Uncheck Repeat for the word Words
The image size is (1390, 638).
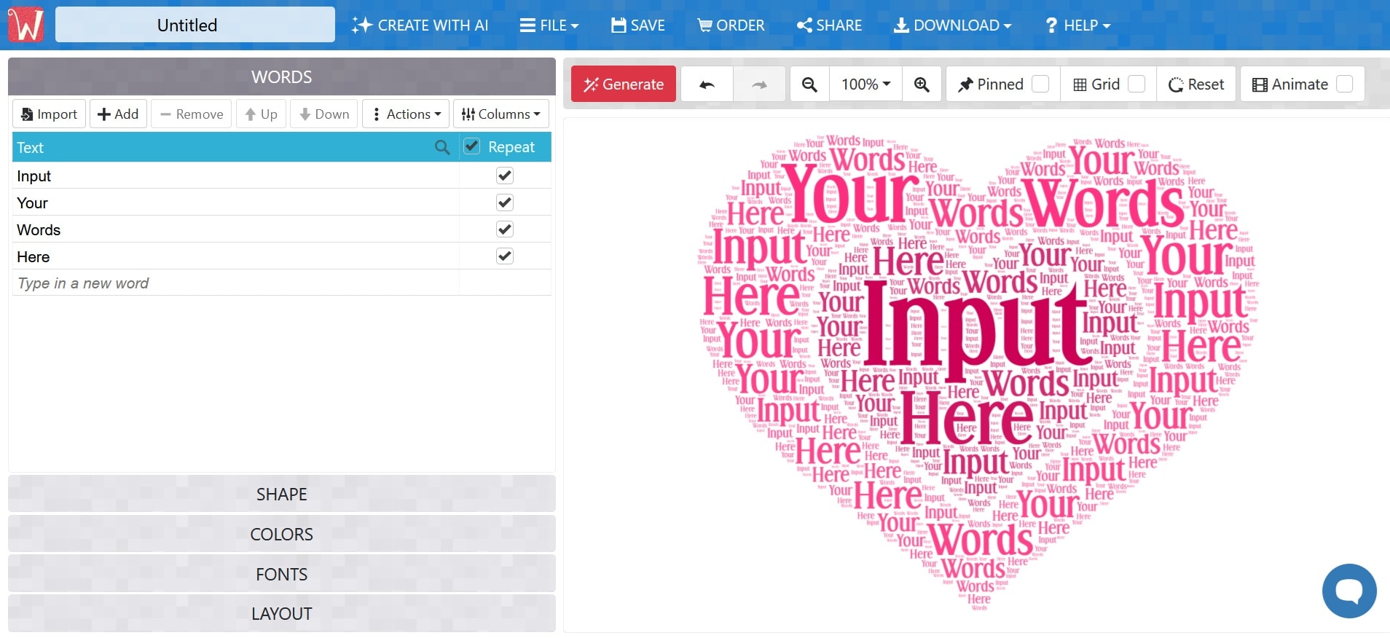505,229
